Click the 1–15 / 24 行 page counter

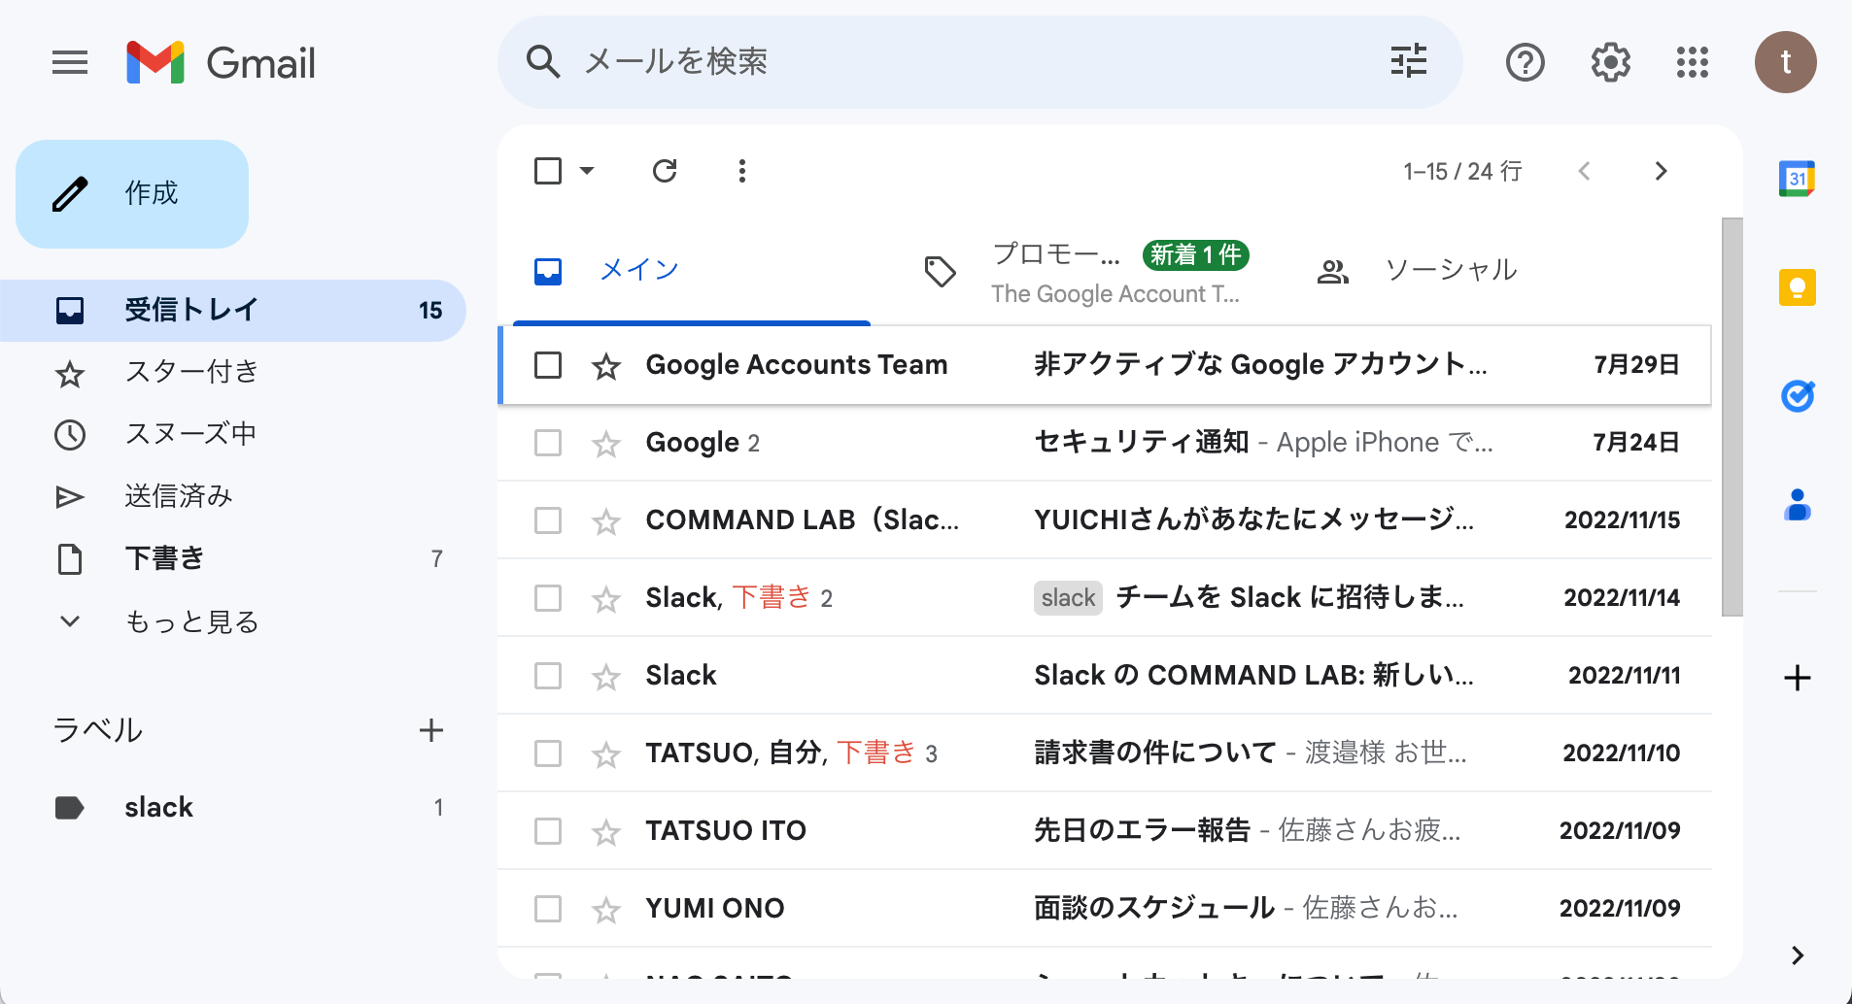pyautogui.click(x=1462, y=172)
